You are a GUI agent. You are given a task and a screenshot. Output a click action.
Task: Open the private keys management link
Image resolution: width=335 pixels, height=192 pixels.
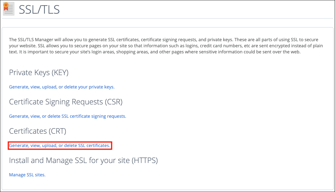62,87
